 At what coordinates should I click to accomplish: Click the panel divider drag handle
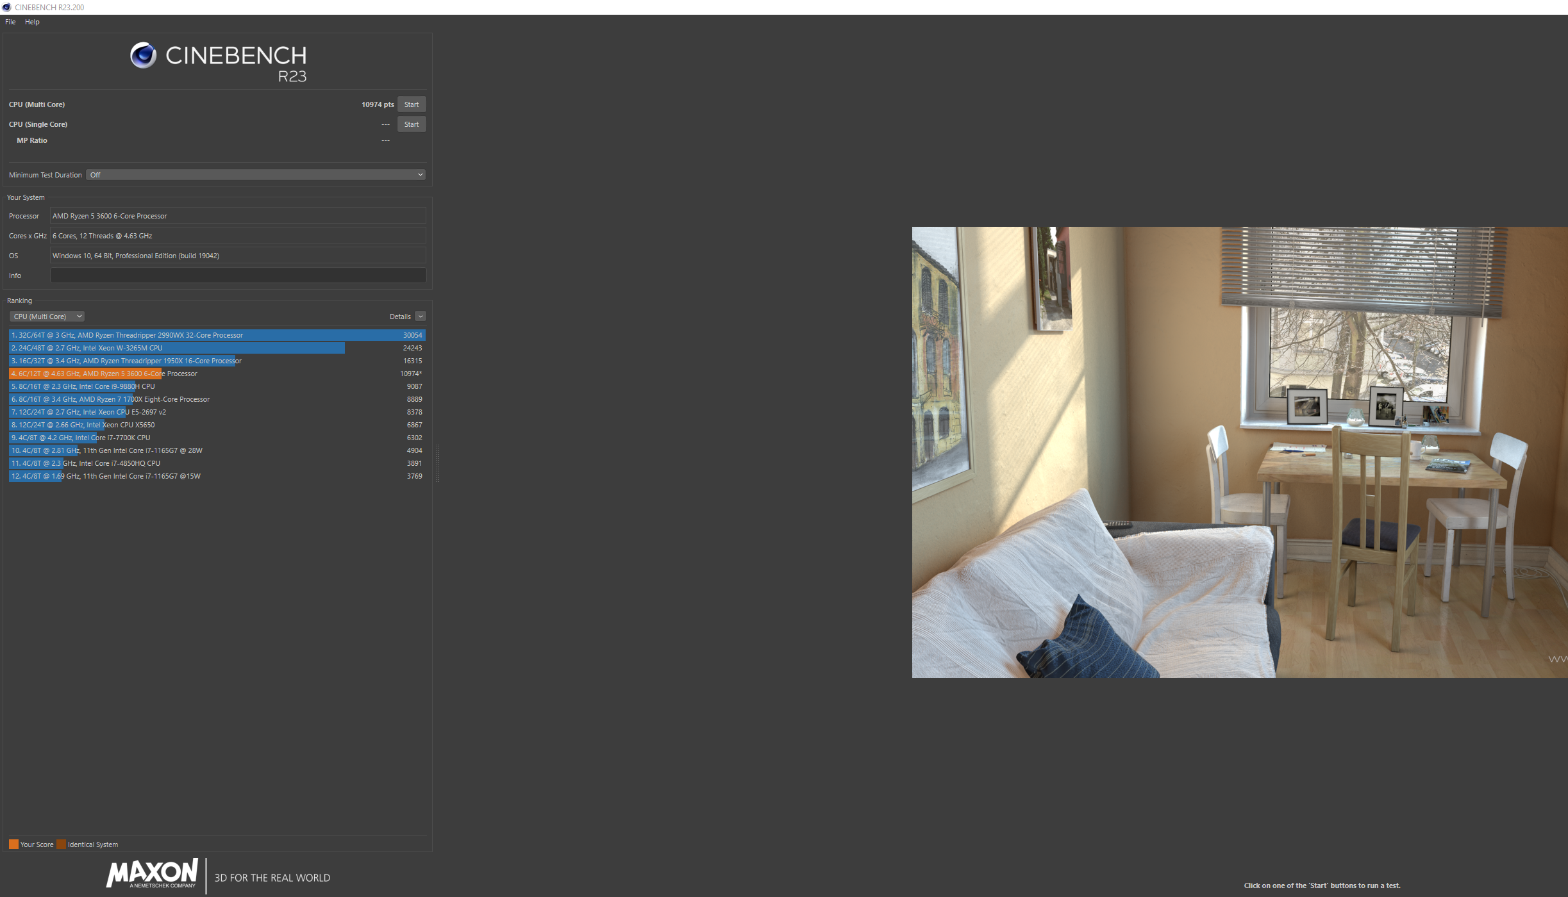point(438,463)
